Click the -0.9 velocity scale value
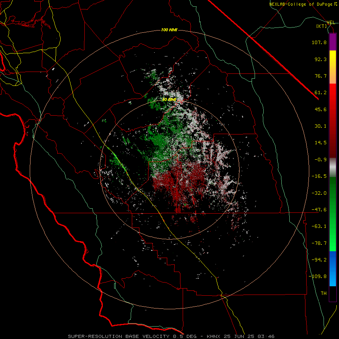Image resolution: width=339 pixels, height=339 pixels. click(x=321, y=160)
